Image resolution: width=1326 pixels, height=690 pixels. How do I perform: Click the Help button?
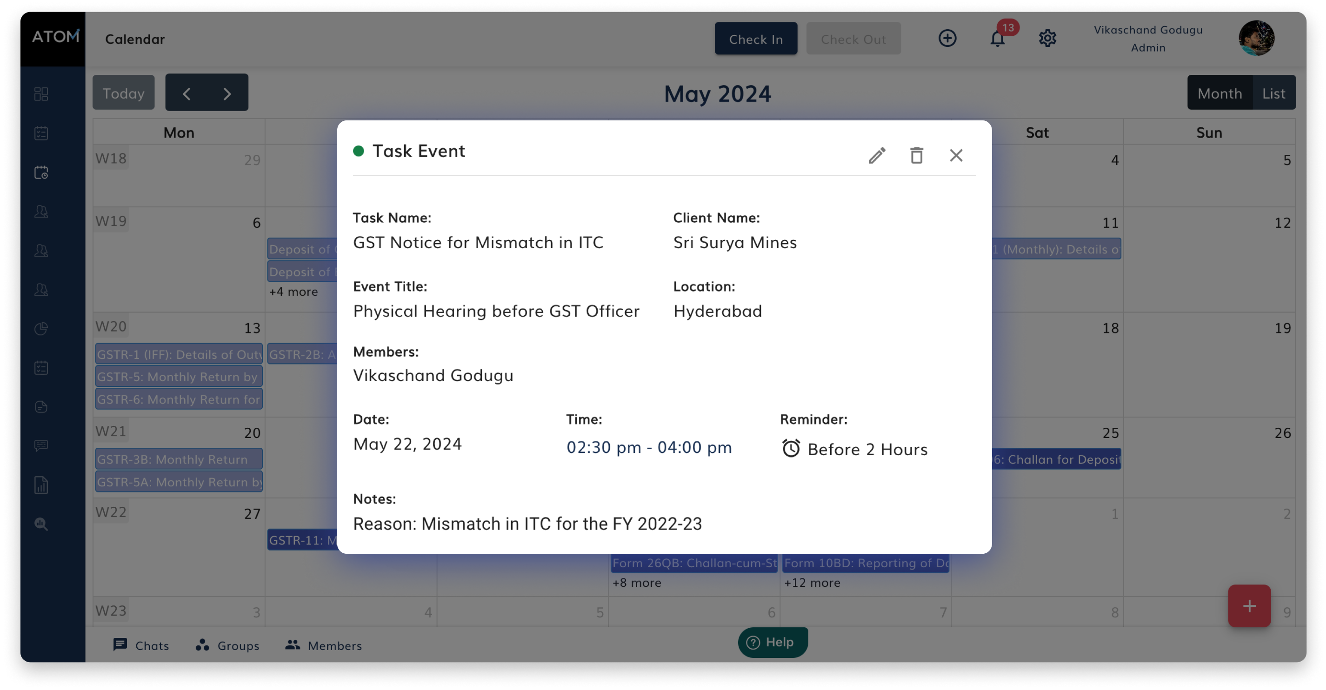pos(773,642)
